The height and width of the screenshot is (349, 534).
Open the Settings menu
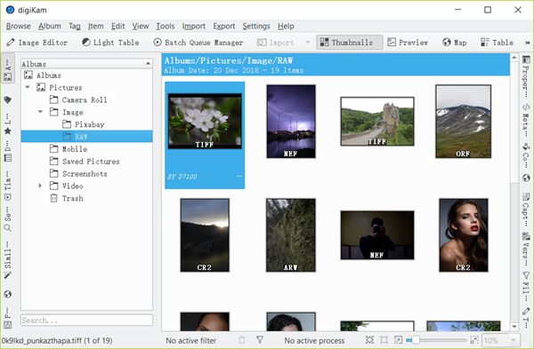tap(256, 26)
